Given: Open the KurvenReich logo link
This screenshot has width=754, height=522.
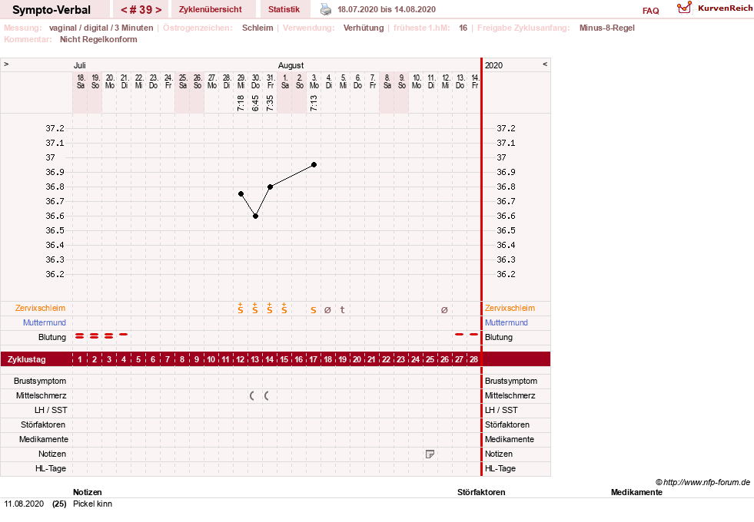Looking at the screenshot, I should pyautogui.click(x=715, y=8).
